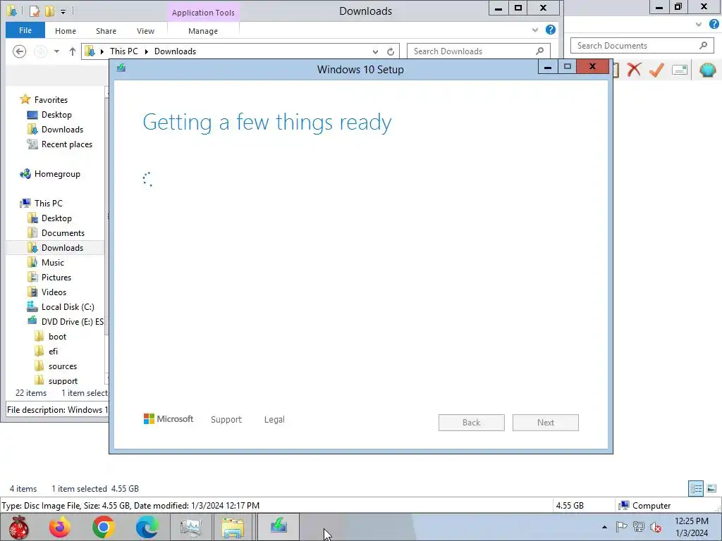
Task: Click the Search Documents field
Action: pyautogui.click(x=642, y=46)
